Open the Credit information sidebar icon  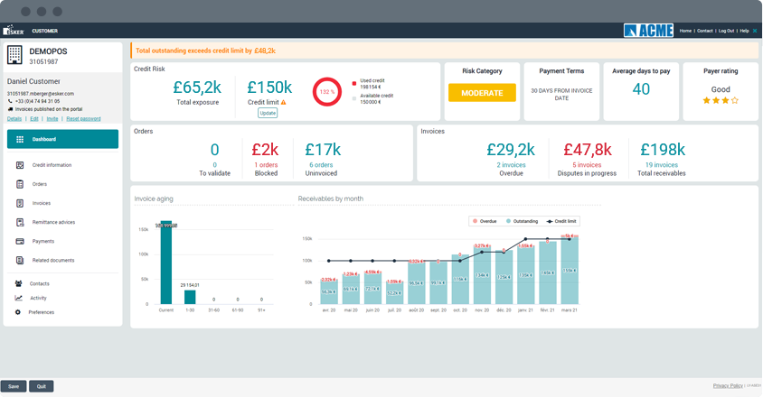(x=20, y=165)
